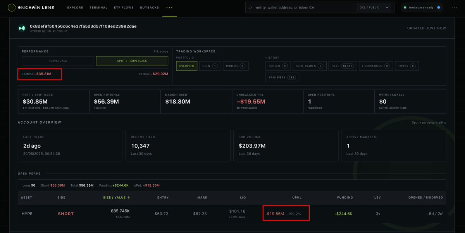Click the 30 days −$29.02M value
The image size is (465, 233).
tap(159, 74)
